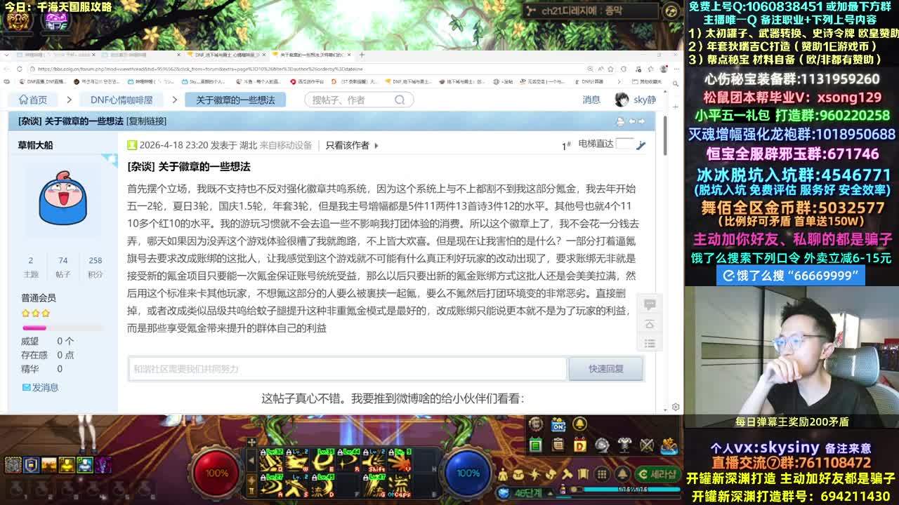Click the back-to-top icon in floating sidebar
The width and height of the screenshot is (899, 505).
650,324
